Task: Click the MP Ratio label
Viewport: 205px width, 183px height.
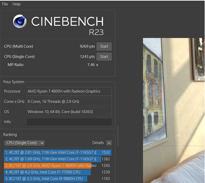Action: coord(15,65)
